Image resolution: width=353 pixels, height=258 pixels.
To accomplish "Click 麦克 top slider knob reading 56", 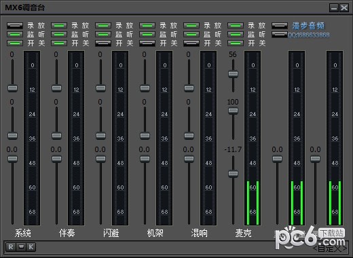I will click(233, 74).
